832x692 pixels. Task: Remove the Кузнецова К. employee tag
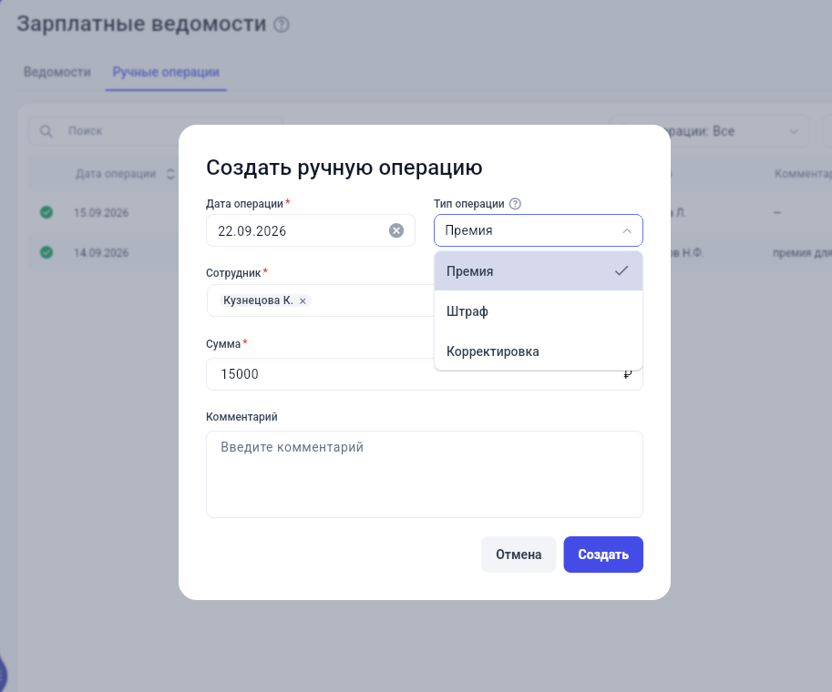click(x=303, y=300)
